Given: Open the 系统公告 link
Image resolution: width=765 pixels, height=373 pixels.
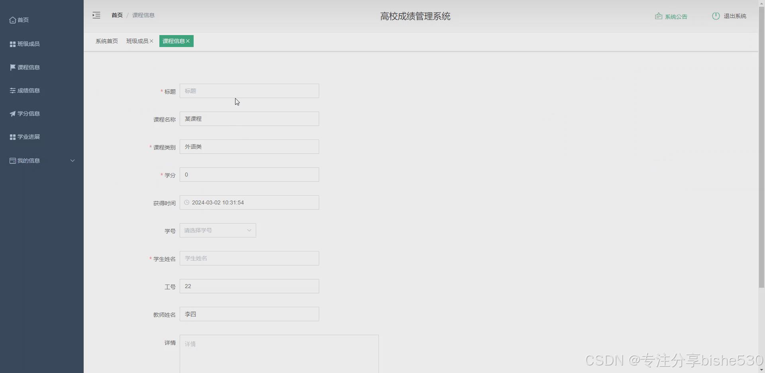Looking at the screenshot, I should pos(676,16).
